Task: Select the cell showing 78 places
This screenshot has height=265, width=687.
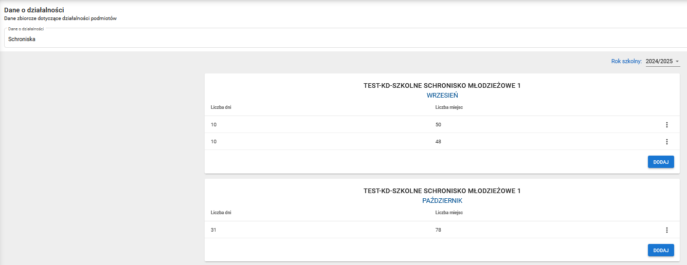Action: (x=438, y=230)
